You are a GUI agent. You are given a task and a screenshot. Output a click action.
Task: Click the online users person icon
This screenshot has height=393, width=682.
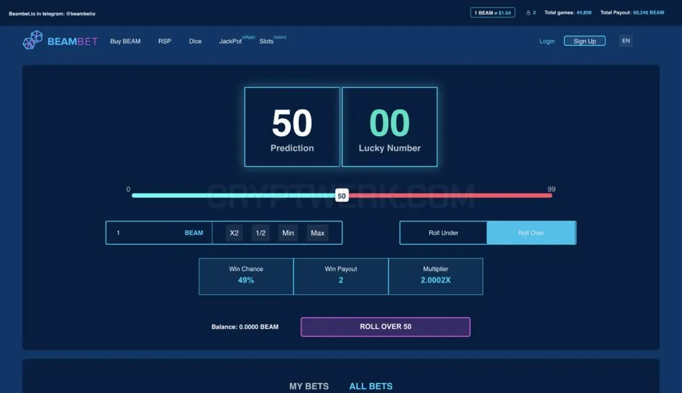click(x=529, y=12)
